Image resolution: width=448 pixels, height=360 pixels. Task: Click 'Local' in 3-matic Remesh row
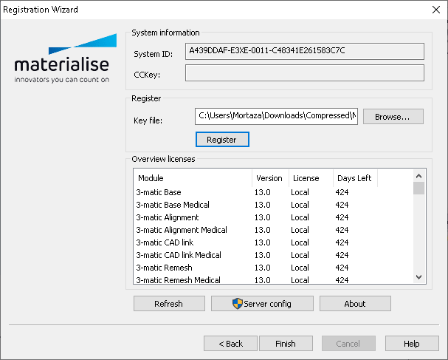(x=300, y=268)
